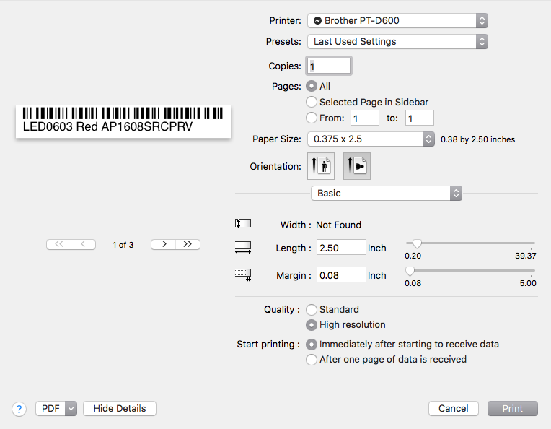Click the 'Not Found' width value
Image resolution: width=551 pixels, height=429 pixels.
coord(338,225)
